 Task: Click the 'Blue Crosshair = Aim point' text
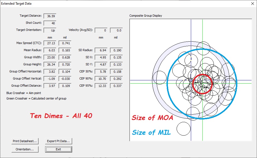(24, 93)
